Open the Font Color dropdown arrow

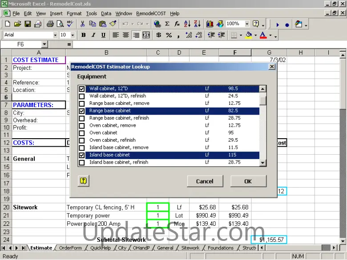pos(270,35)
